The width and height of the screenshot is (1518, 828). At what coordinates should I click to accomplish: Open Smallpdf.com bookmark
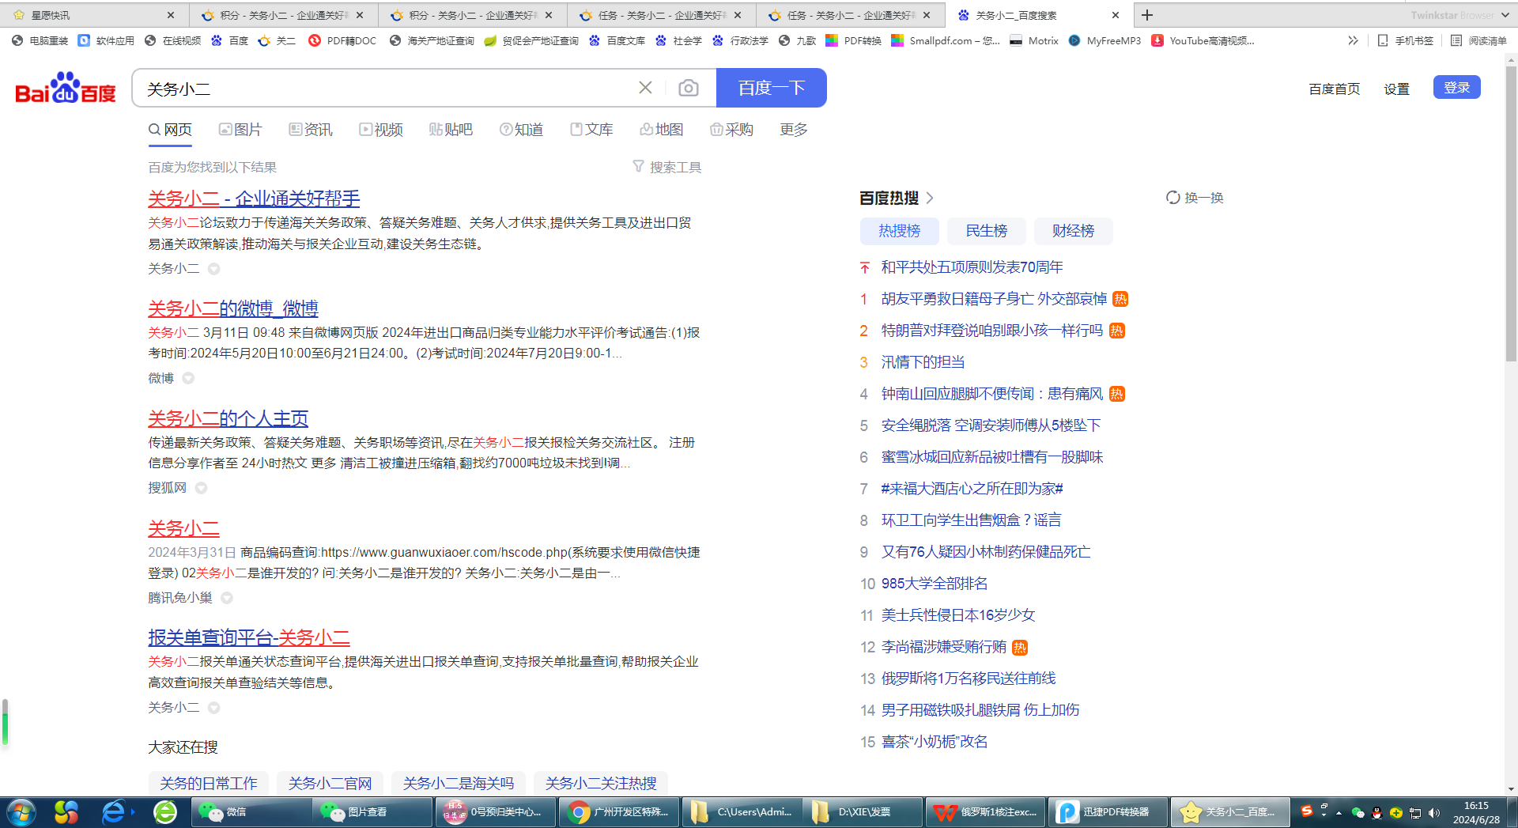coord(945,40)
